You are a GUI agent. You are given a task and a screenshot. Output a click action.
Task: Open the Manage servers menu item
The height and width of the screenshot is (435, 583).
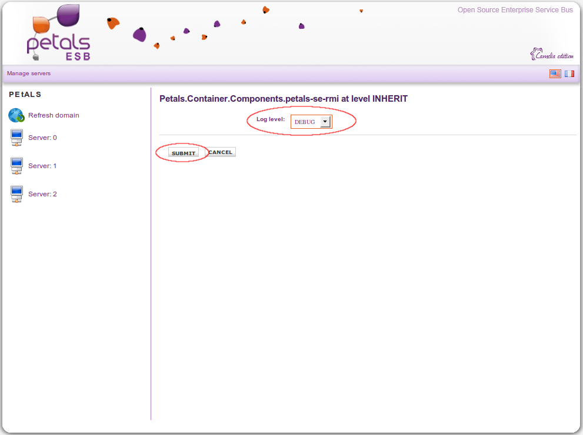29,73
